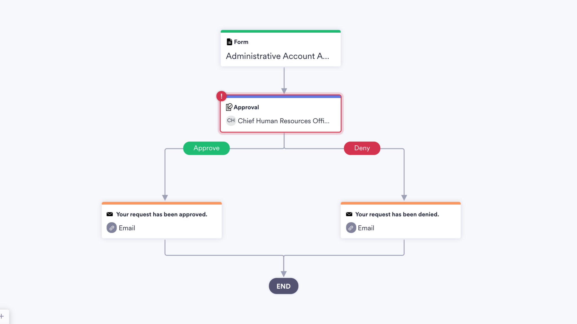Click the envelope icon on the denied request node

349,214
